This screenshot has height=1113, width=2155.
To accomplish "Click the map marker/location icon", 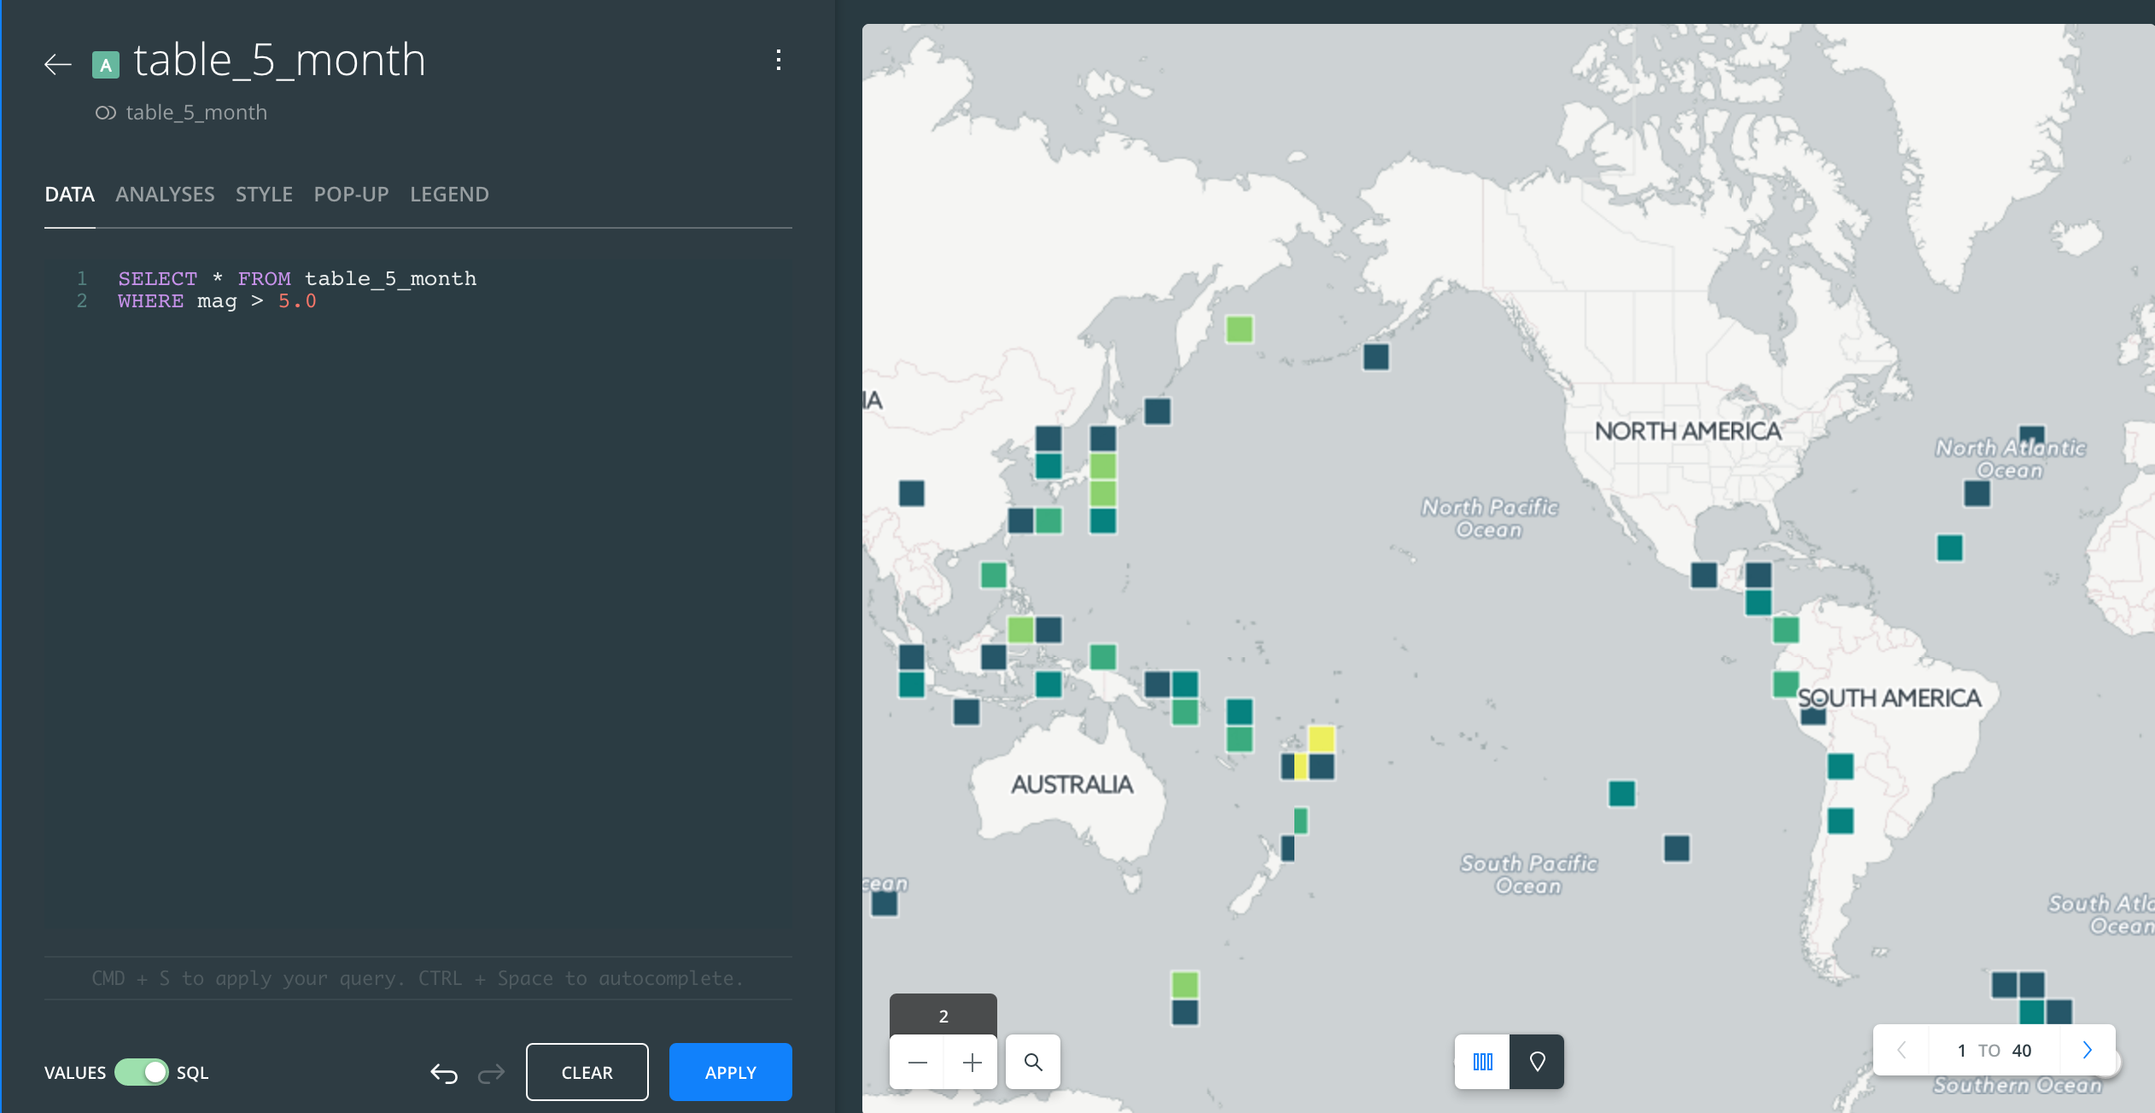I will [1536, 1060].
